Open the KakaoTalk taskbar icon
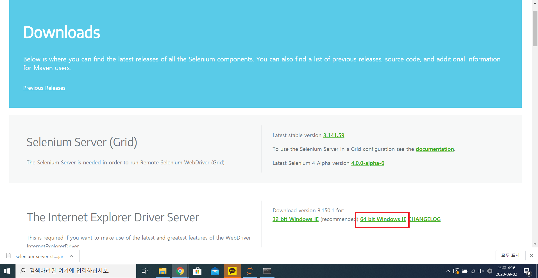Screen dimensions: 538x278 232,271
